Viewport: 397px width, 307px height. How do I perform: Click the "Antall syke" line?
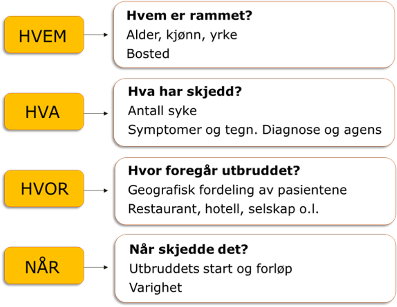(x=162, y=111)
